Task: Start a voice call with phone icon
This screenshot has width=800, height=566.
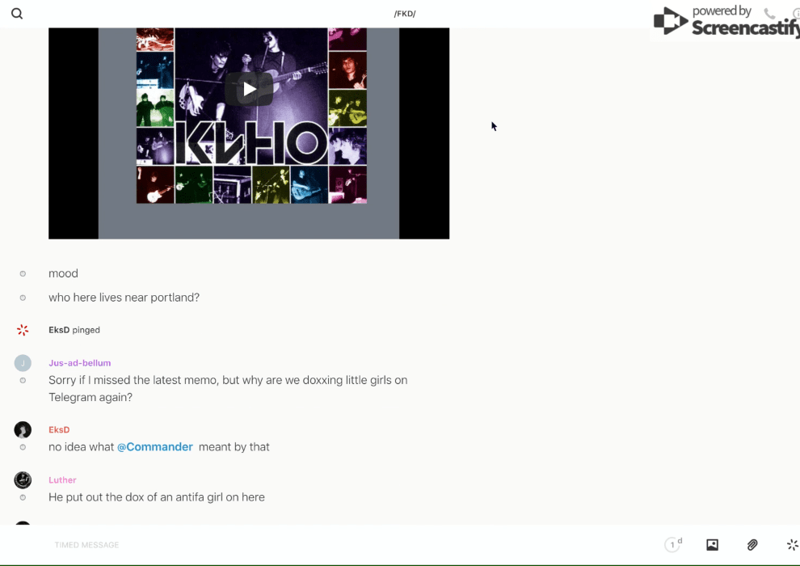Action: pyautogui.click(x=769, y=14)
